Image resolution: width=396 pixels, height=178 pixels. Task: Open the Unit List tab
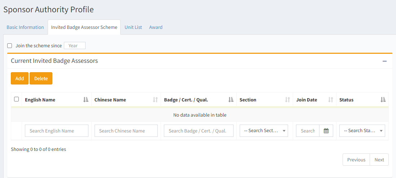point(133,27)
